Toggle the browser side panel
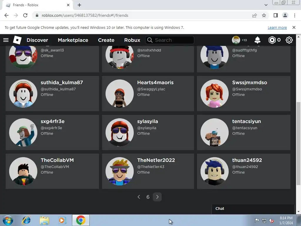Screen dimensions: 301x226 (276, 15)
